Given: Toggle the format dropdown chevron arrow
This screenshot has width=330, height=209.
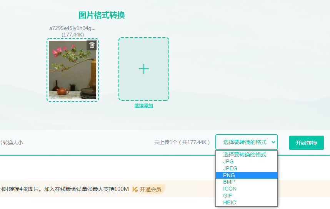Looking at the screenshot, I should coord(273,142).
